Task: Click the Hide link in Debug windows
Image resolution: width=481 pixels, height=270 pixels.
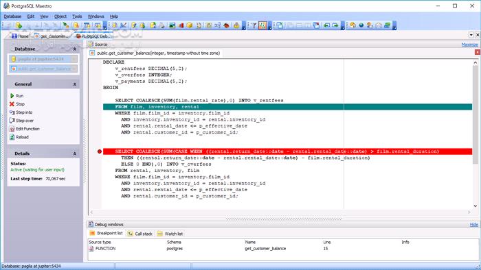Action: point(473,225)
